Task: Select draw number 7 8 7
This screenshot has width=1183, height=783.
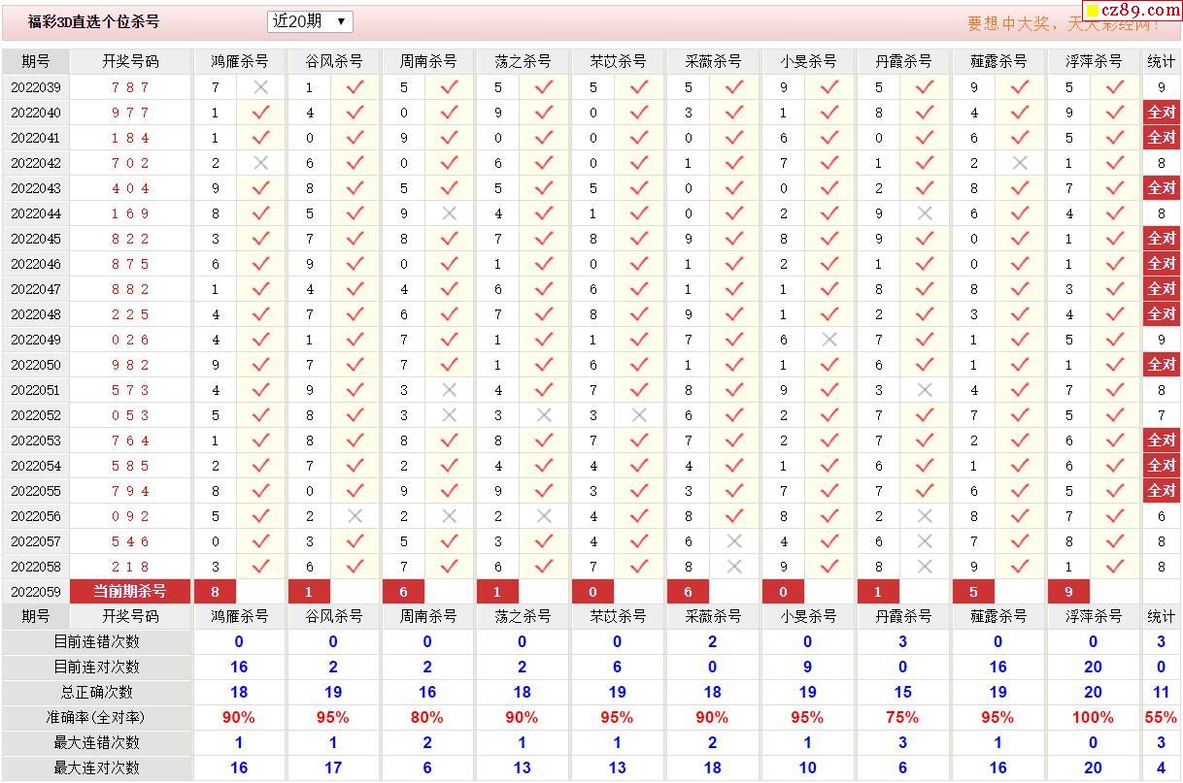Action: click(x=130, y=87)
